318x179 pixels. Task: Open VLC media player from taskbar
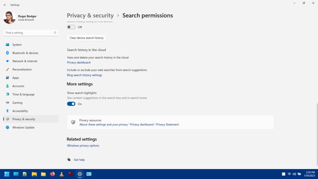tap(62, 174)
